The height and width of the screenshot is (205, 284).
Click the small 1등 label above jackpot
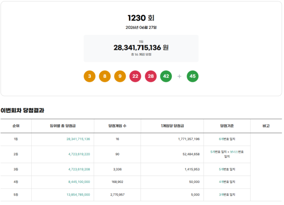pos(141,41)
